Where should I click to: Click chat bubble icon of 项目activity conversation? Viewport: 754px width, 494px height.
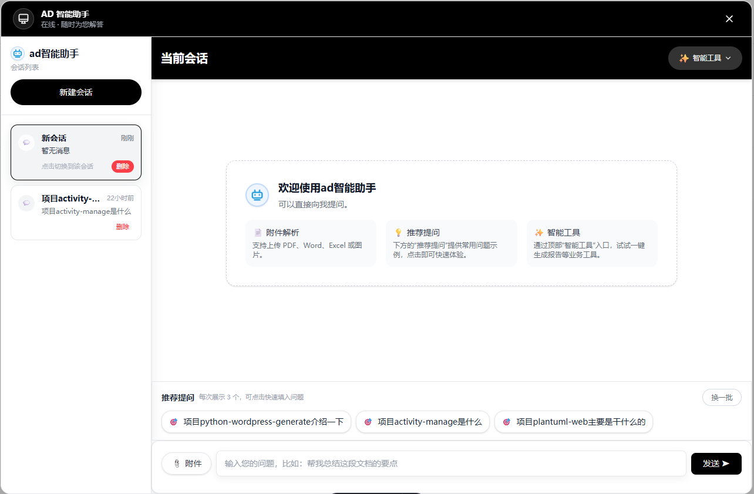[x=26, y=203]
